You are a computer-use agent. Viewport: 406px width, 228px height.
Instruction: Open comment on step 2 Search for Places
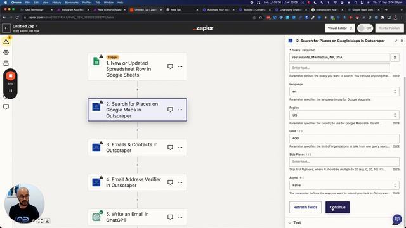[170, 110]
